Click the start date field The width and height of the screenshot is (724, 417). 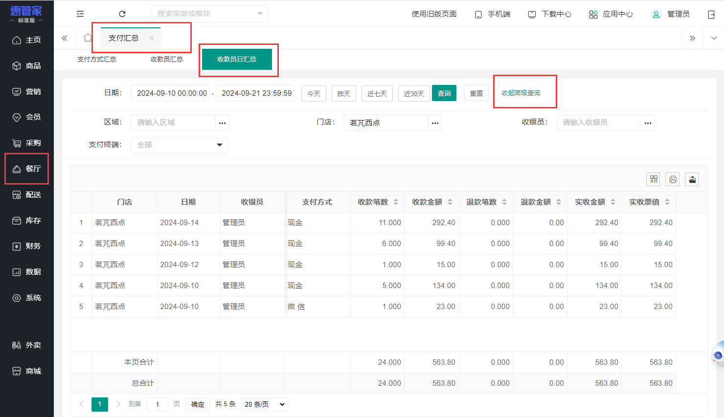170,93
